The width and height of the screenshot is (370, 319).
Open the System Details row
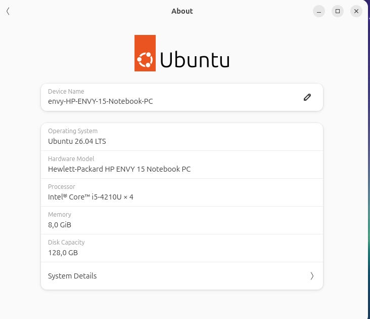point(182,276)
